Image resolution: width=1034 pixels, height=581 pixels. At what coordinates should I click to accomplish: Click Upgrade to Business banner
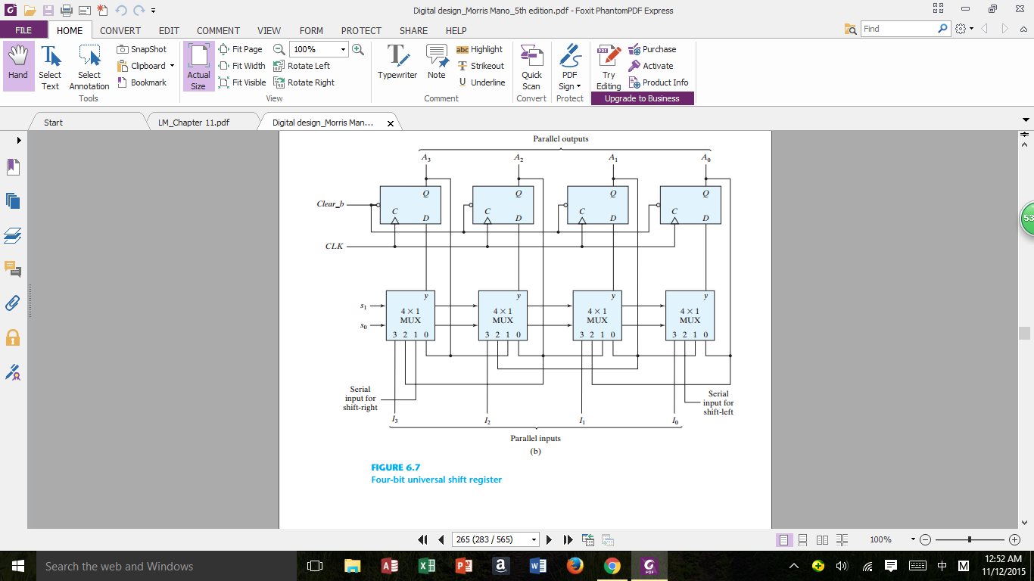(x=642, y=98)
